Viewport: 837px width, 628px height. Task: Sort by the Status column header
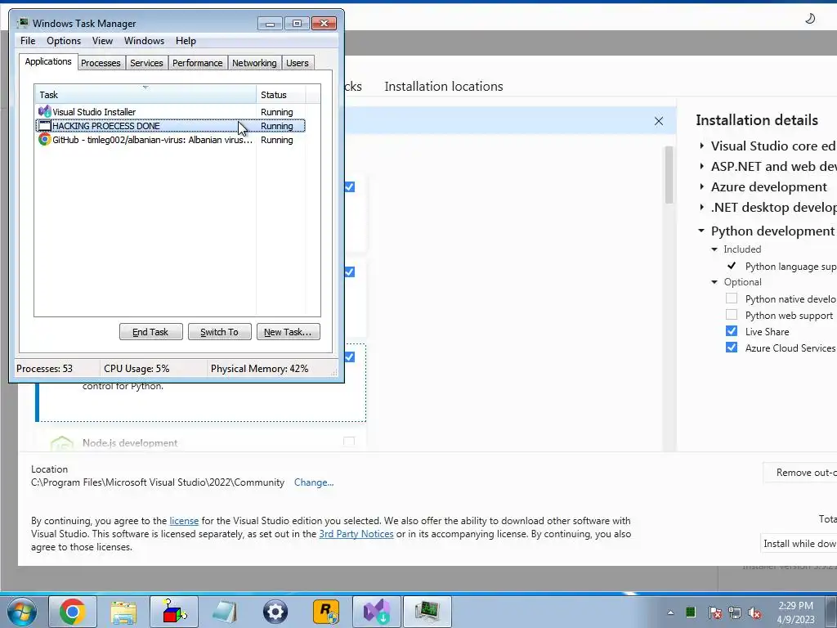[281, 95]
